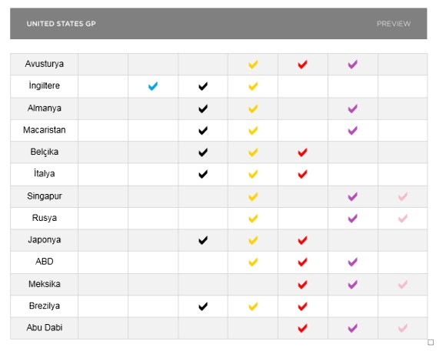Select the Abu Dabi row label
Viewport: 446px width, 351px height.
[x=45, y=328]
